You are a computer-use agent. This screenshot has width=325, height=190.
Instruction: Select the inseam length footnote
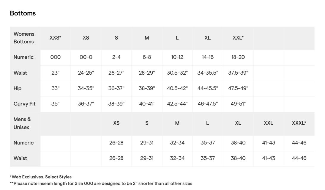click(x=101, y=184)
